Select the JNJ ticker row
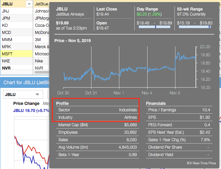This screenshot has width=221, height=169. (17, 11)
